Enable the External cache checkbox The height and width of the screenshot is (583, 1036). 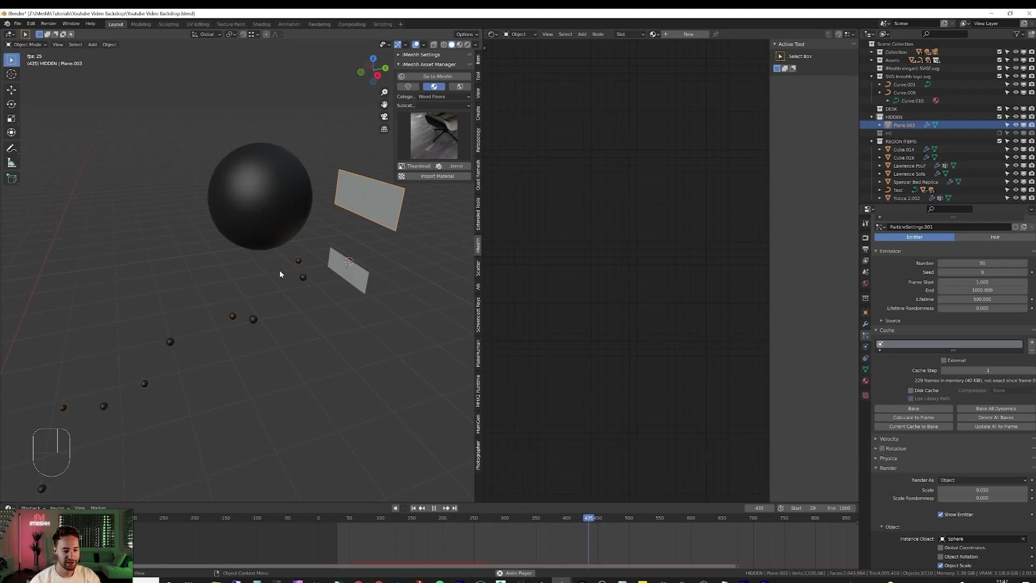click(x=944, y=360)
